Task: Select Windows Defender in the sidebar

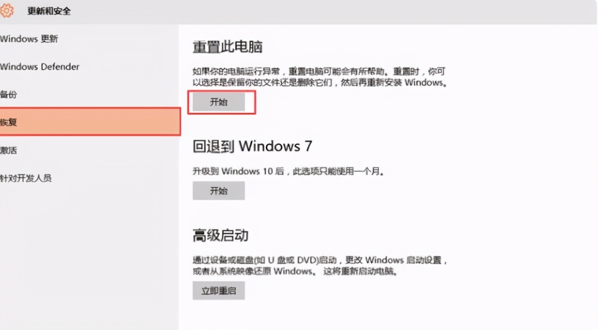Action: [x=40, y=67]
